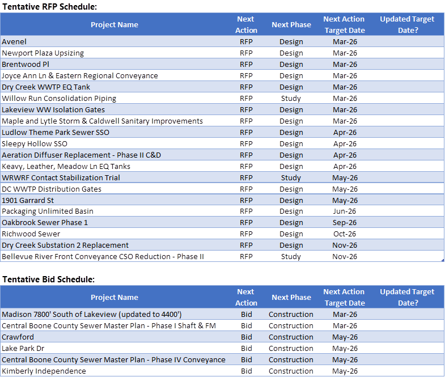The image size is (445, 377).
Task: Select the Study phase cell for WRWRF Contact Stabilization Trial
Action: (x=291, y=177)
